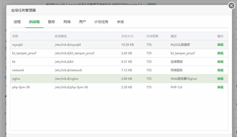
Task: Go to the 计划任务 tab
Action: click(x=101, y=22)
